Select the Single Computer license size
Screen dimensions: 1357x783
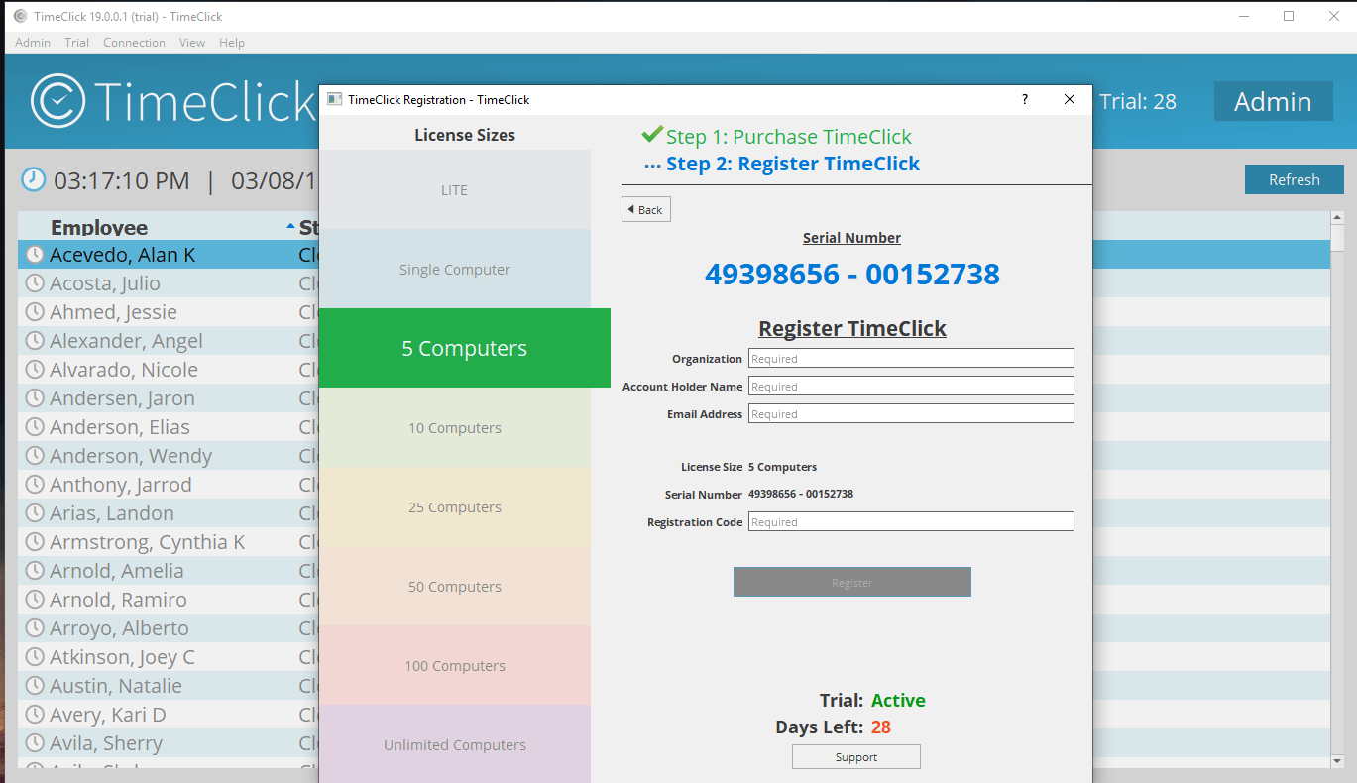point(455,270)
